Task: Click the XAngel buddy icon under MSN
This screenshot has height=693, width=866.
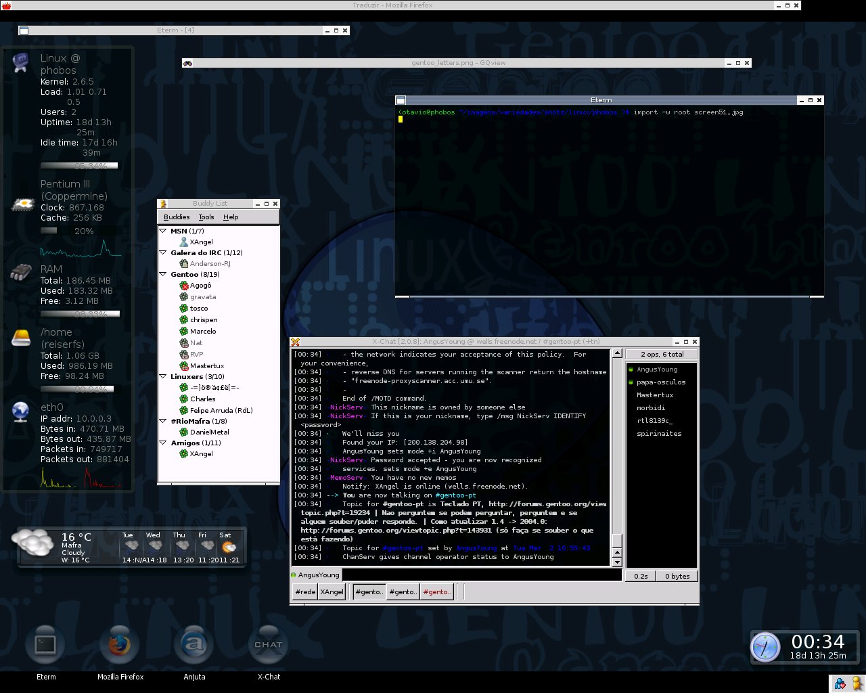Action: pyautogui.click(x=183, y=242)
